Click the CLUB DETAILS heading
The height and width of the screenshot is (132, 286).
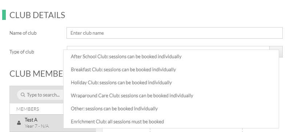[x=37, y=15]
